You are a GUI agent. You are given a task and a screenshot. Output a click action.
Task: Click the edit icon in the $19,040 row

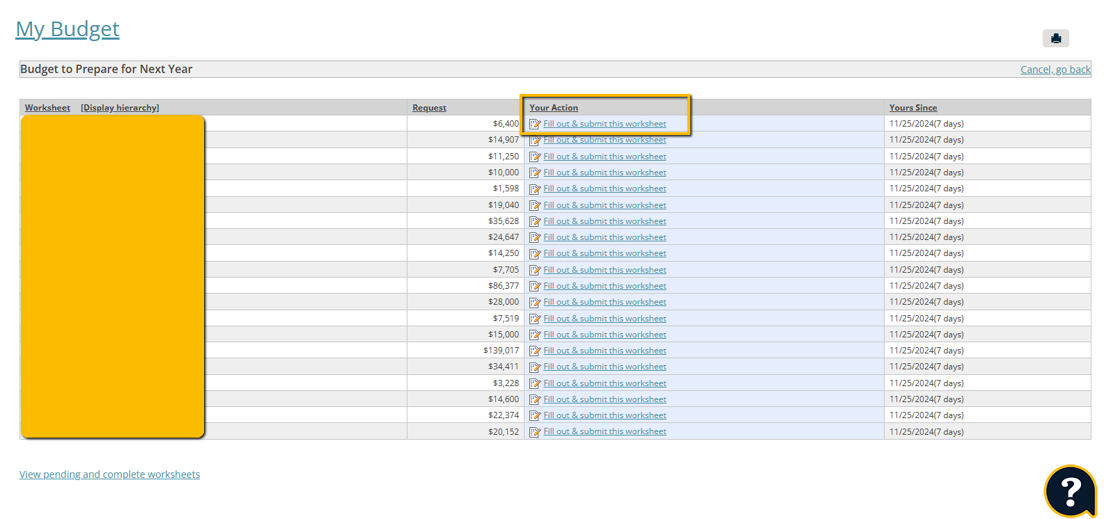[x=535, y=206]
